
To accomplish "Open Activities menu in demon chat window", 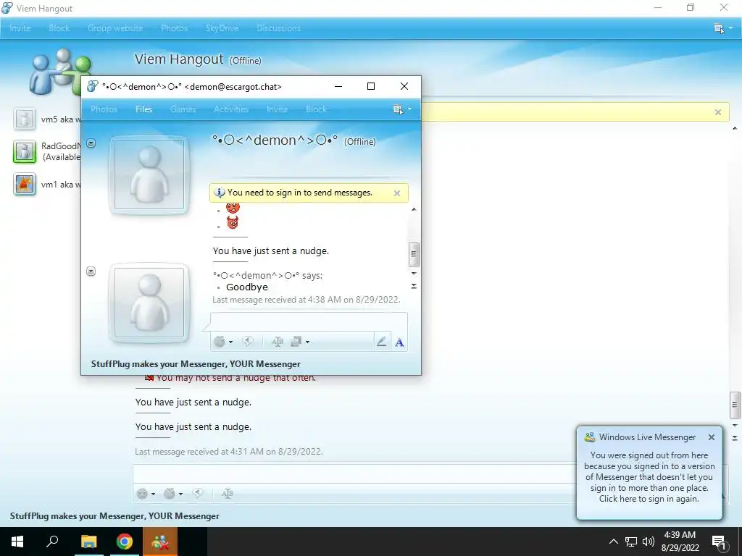I will [x=231, y=109].
